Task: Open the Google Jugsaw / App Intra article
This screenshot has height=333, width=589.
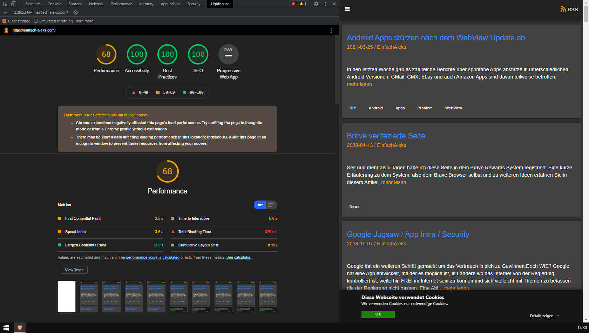Action: (408, 235)
